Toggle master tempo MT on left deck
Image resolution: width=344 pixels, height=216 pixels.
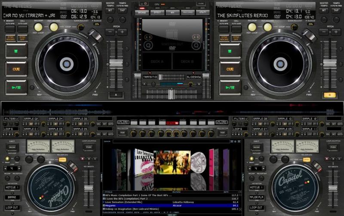click(x=111, y=10)
